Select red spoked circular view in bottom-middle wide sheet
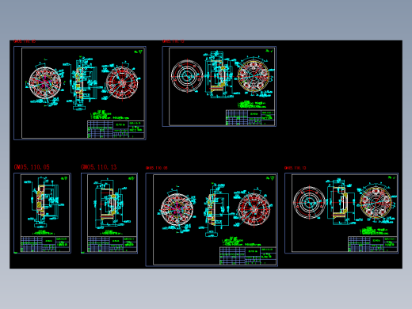The image size is (412, 309). pos(254,209)
